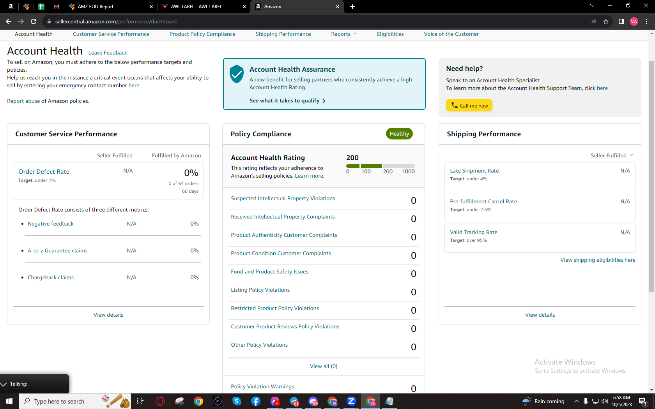Open the Valid Tracking Rate link

[474, 232]
